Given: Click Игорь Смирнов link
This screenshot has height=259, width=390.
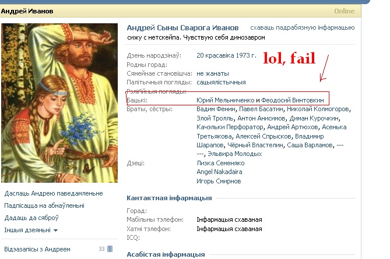Looking at the screenshot, I should point(219,181).
